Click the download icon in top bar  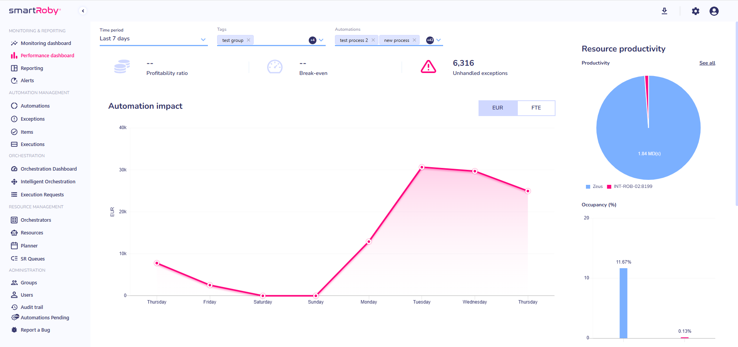[664, 11]
